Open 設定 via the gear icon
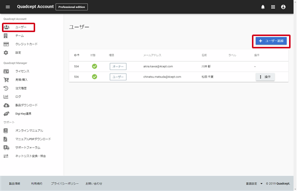The width and height of the screenshot is (297, 191). point(6,52)
